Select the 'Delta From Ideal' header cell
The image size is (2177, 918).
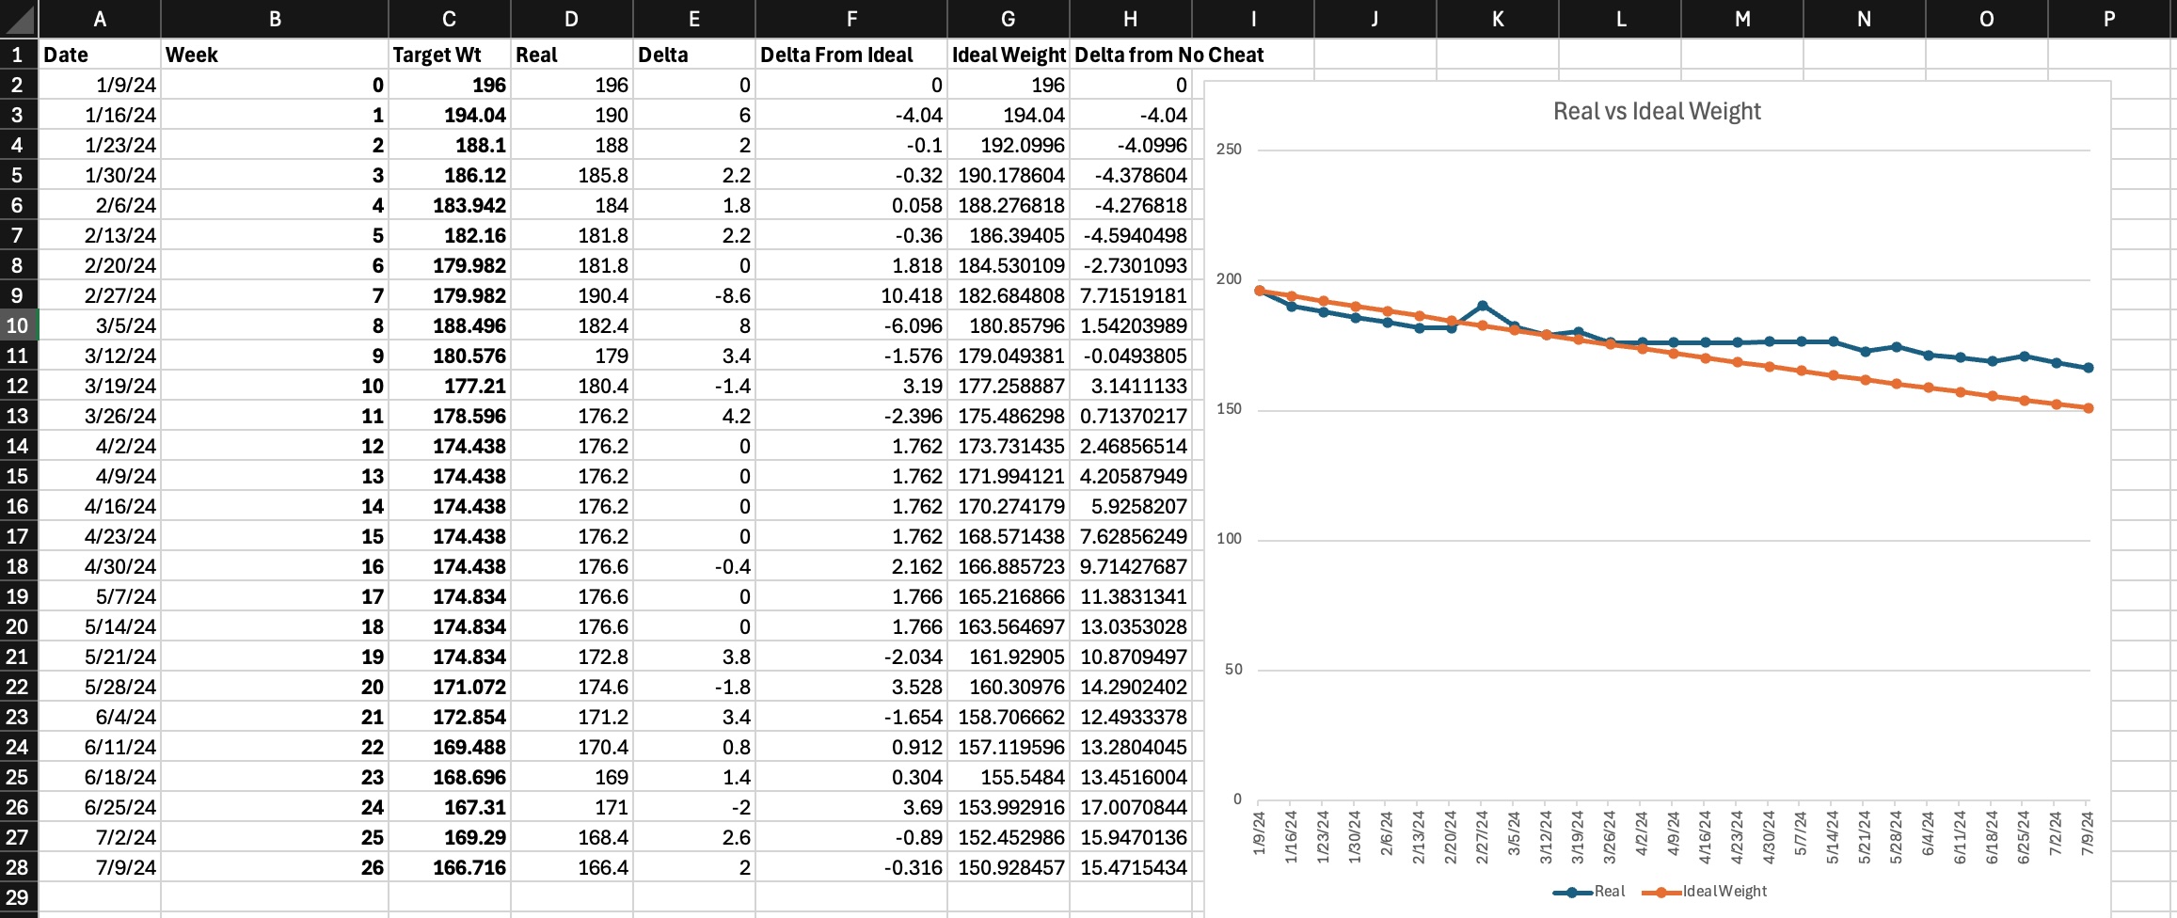[850, 55]
